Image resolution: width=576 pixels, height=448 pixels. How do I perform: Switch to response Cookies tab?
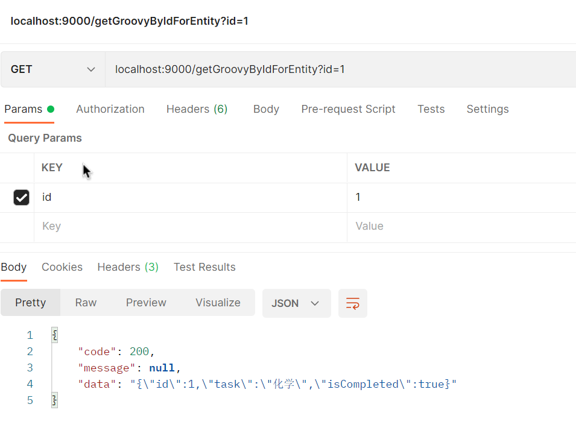point(62,267)
